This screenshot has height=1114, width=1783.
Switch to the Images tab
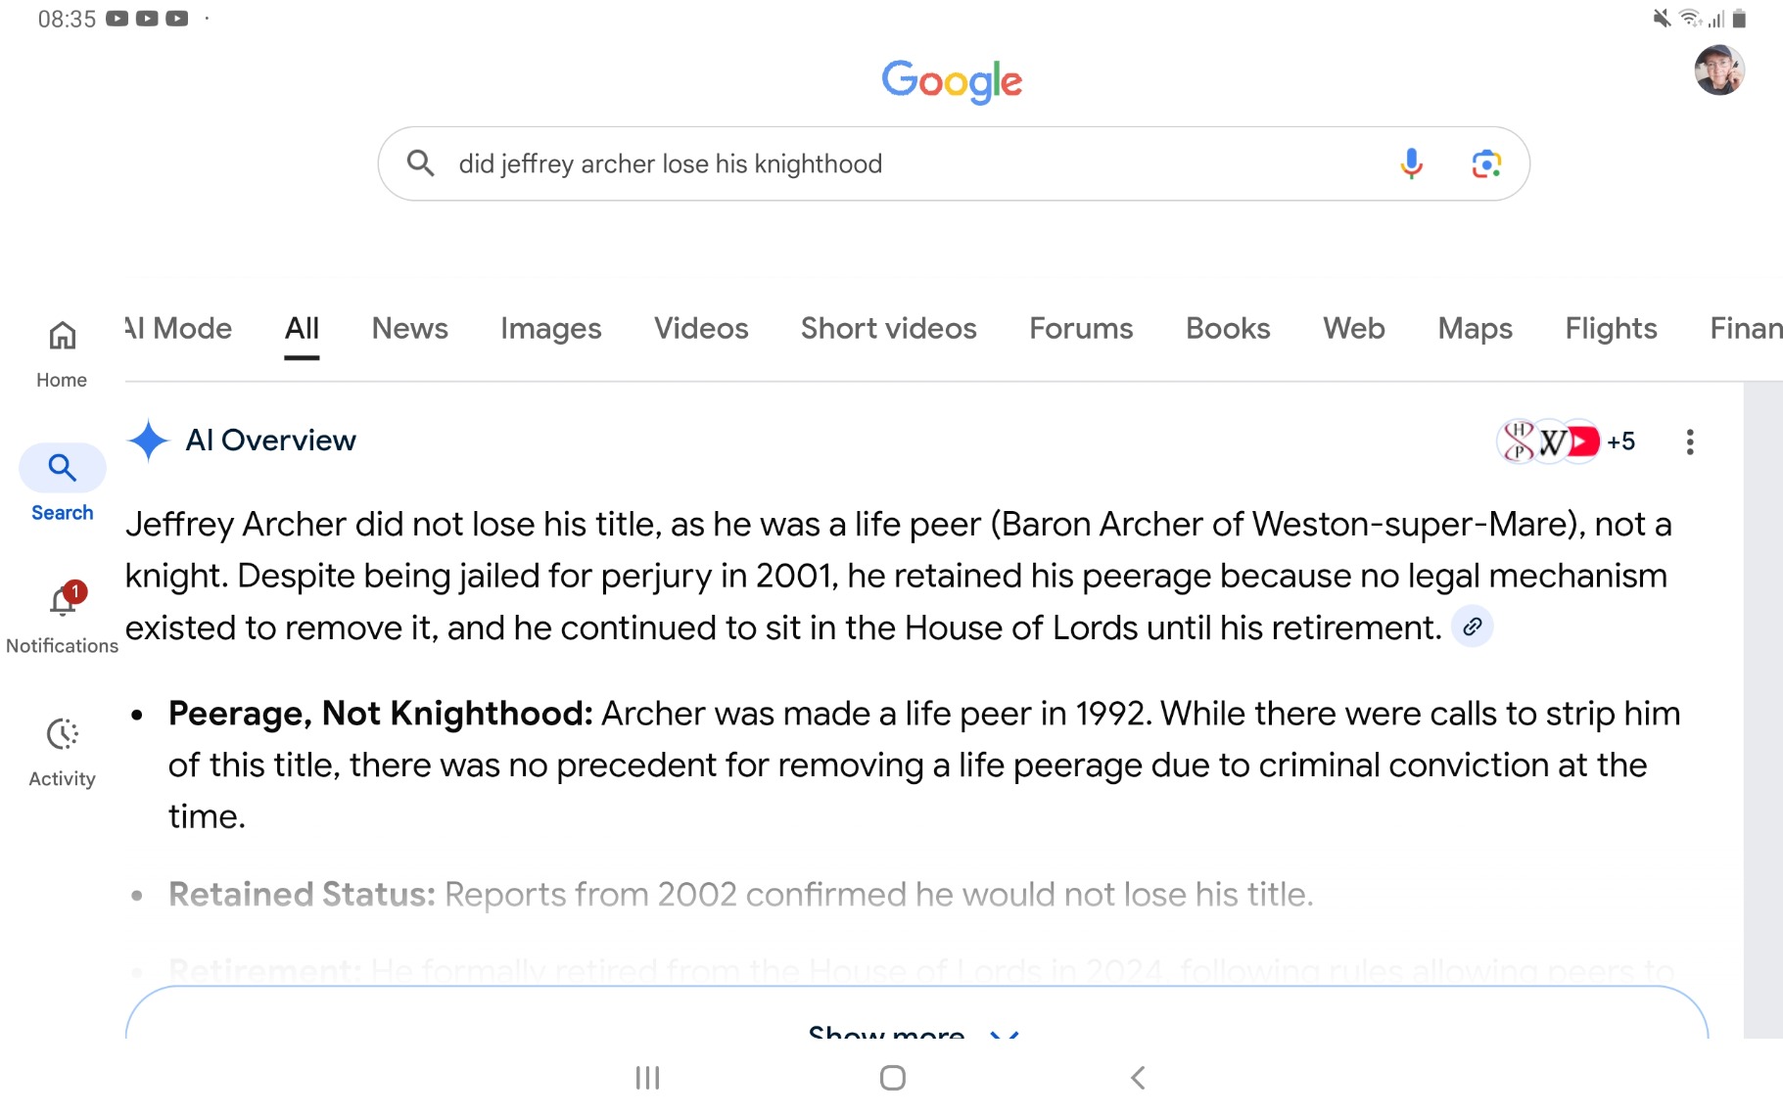point(550,329)
